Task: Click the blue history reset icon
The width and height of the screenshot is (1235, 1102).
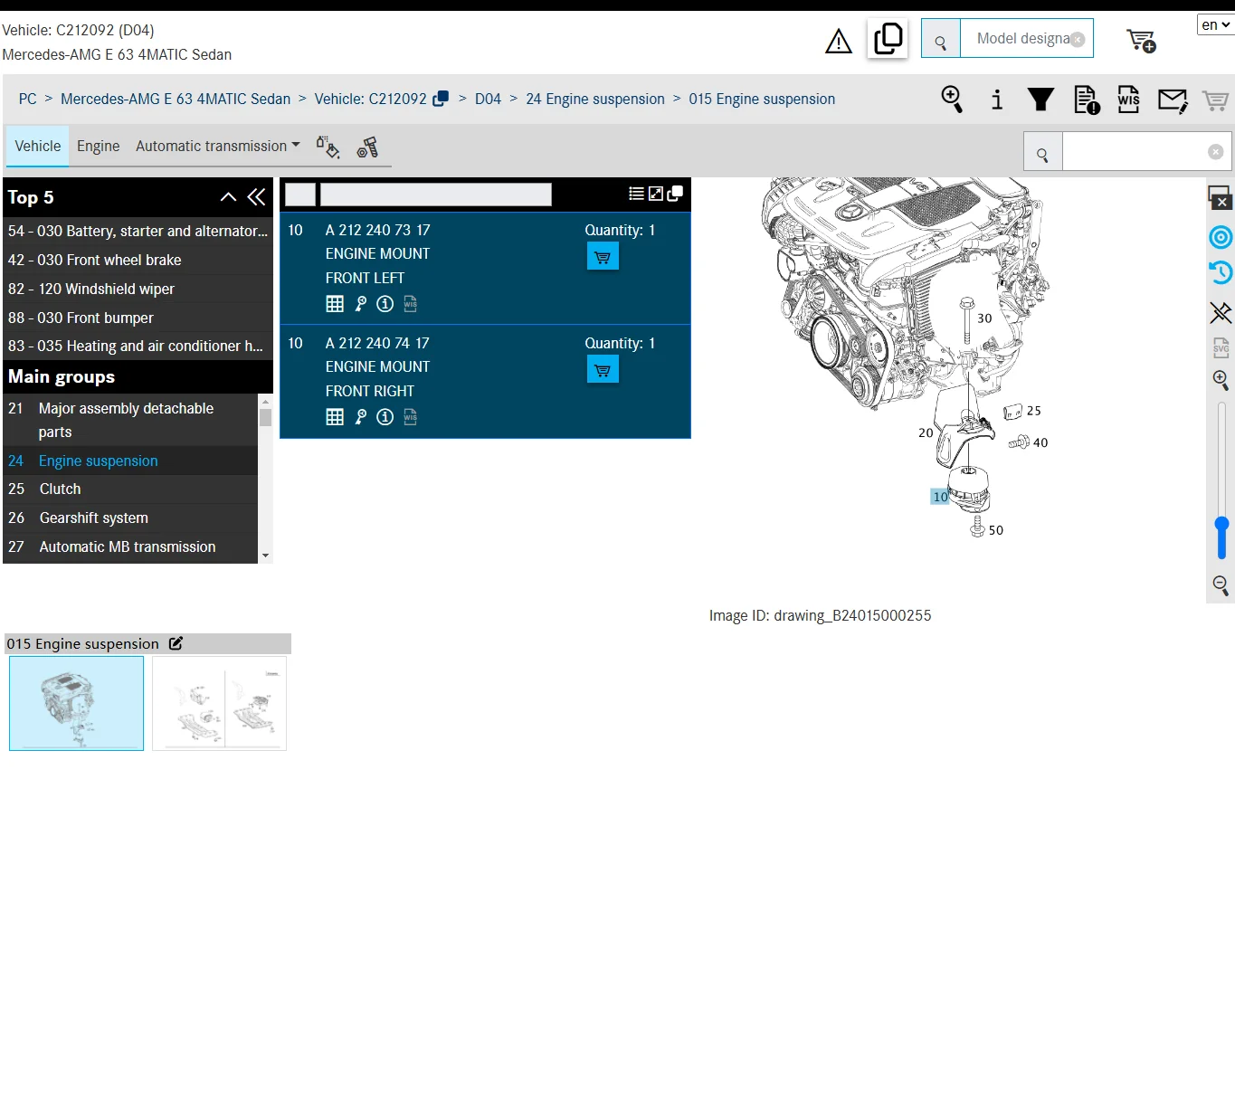Action: coord(1221,272)
